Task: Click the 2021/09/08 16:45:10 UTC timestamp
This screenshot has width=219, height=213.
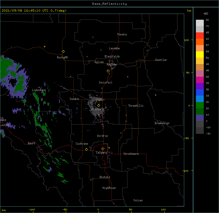Action: pyautogui.click(x=25, y=11)
